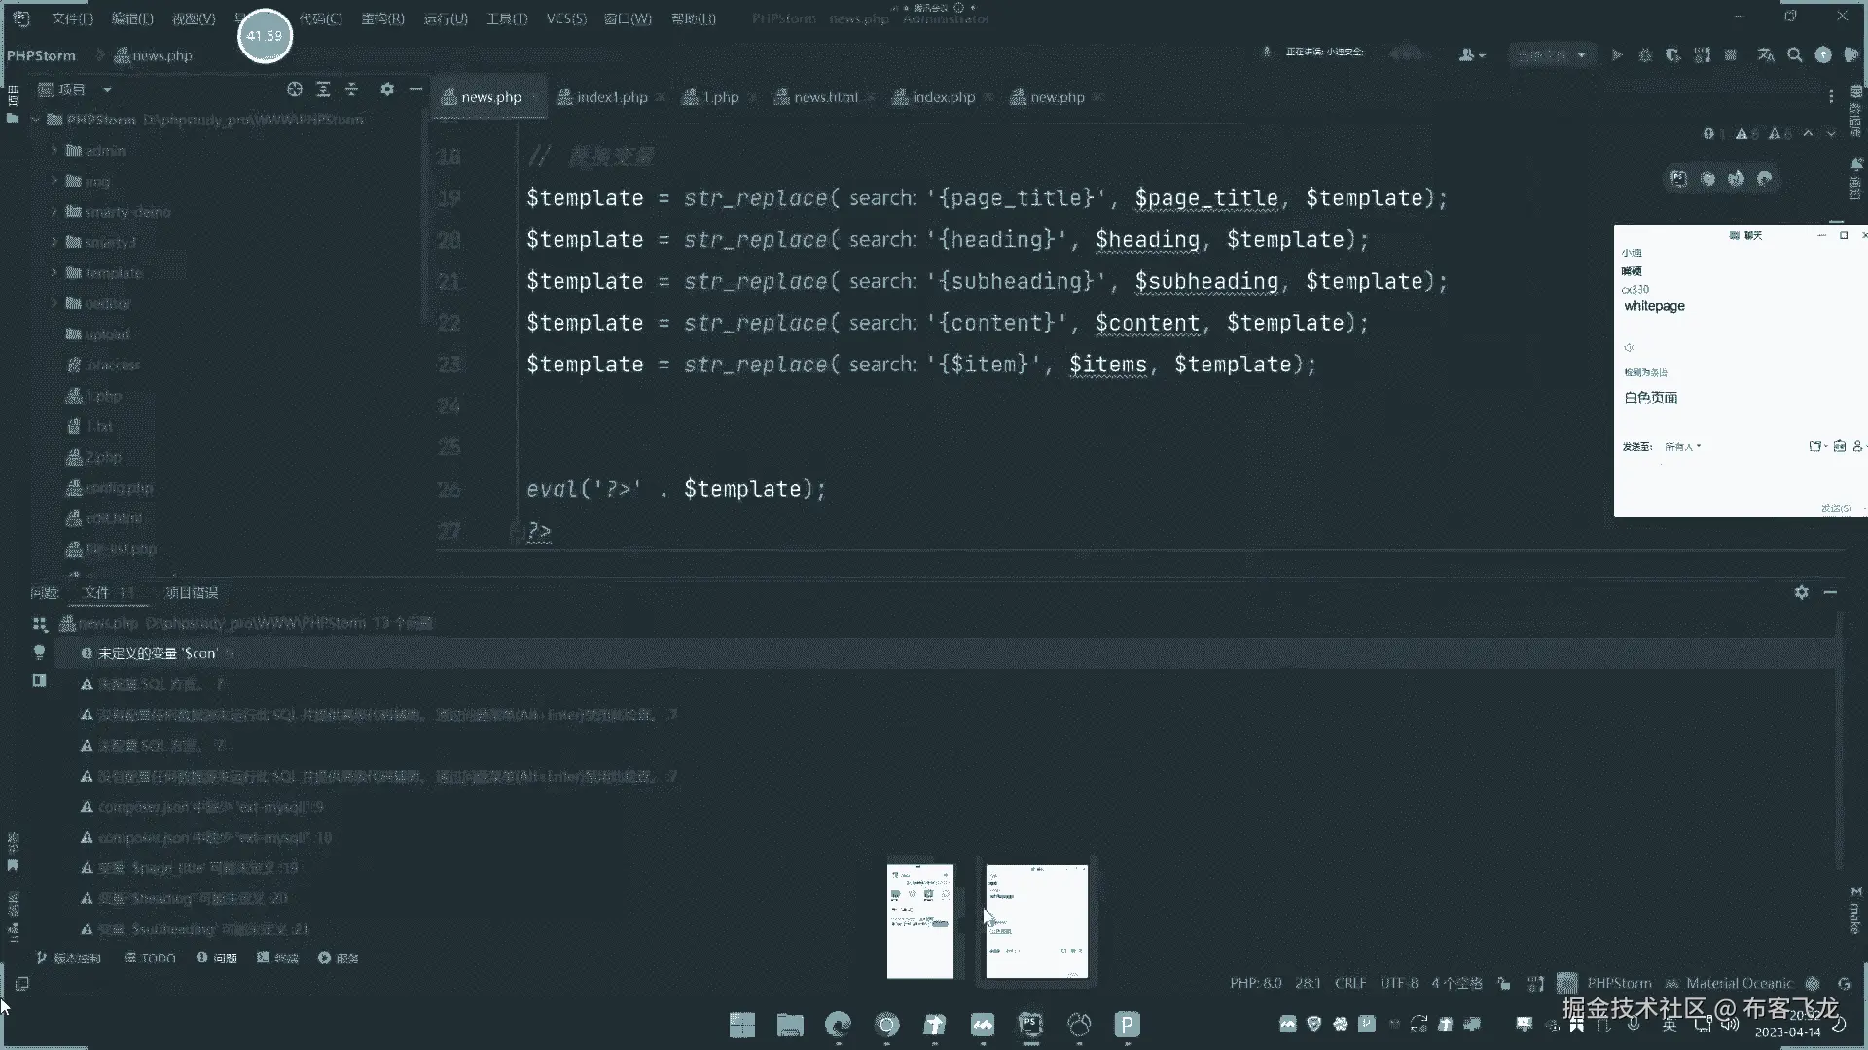Open the 重构(R) menu
This screenshot has width=1868, height=1050.
click(x=382, y=18)
